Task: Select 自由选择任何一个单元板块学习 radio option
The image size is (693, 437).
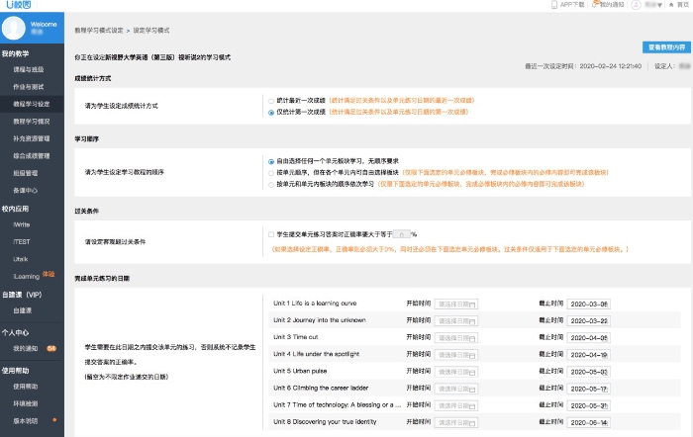Action: pos(272,160)
